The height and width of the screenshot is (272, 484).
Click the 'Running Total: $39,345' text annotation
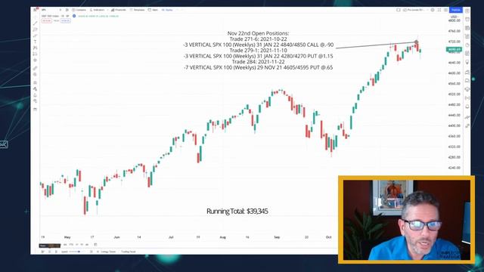[x=237, y=212]
